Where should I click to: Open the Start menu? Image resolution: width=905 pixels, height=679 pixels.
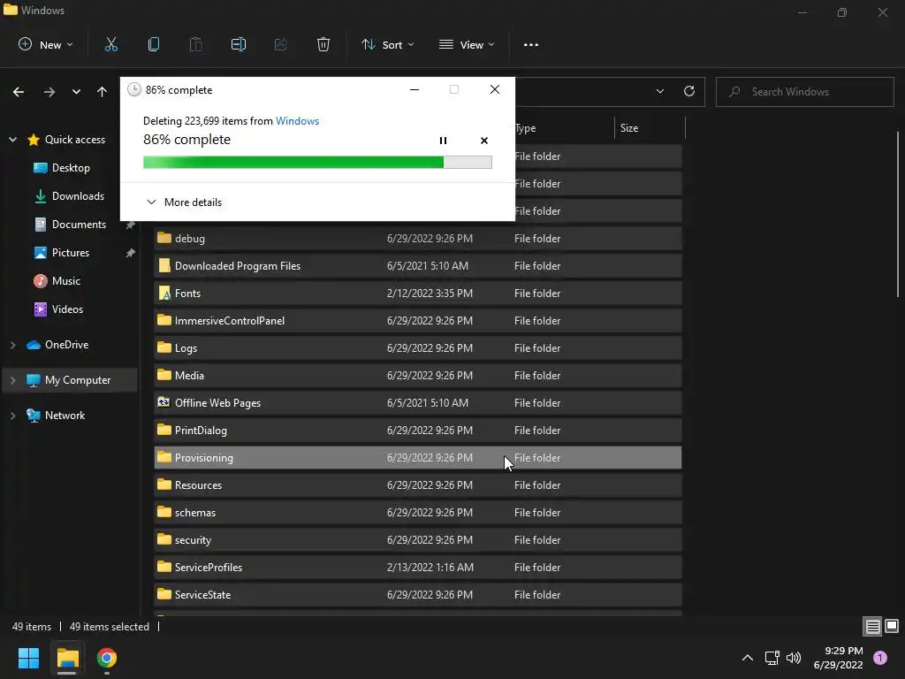tap(28, 658)
